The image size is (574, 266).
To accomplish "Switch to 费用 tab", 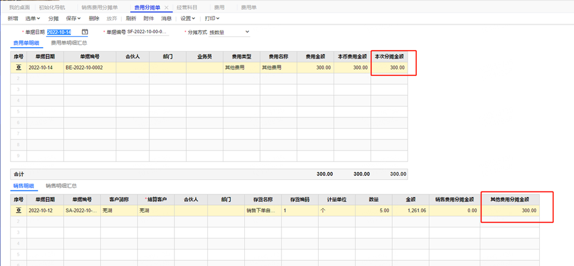I will pyautogui.click(x=219, y=7).
